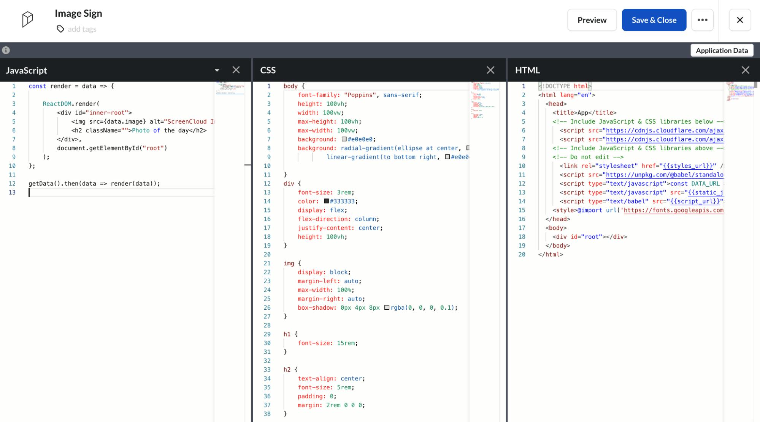The height and width of the screenshot is (422, 760).
Task: Click the ScreenCloud cube logo icon
Action: point(27,19)
